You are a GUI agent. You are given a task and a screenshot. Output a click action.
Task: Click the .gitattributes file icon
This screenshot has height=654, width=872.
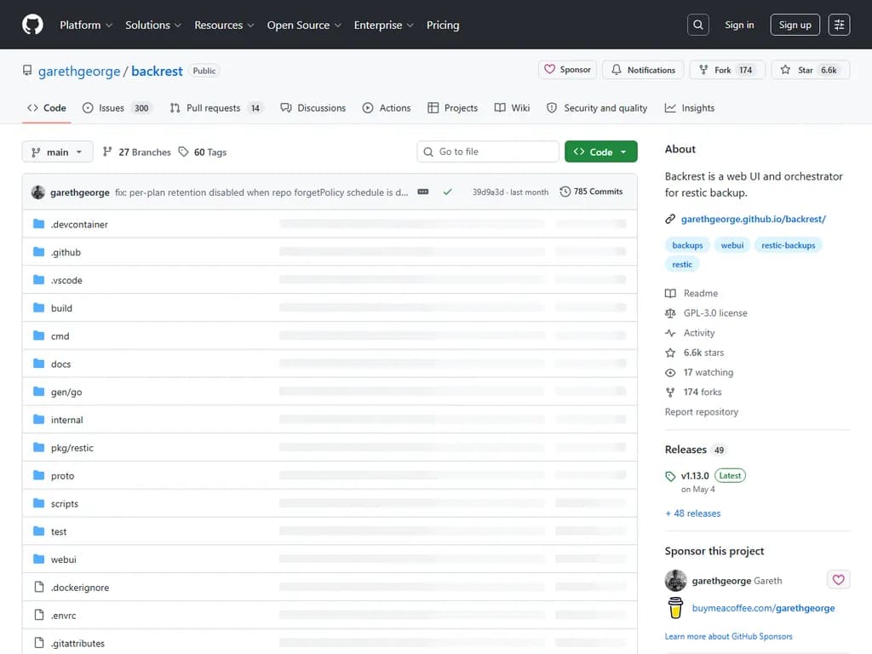38,642
